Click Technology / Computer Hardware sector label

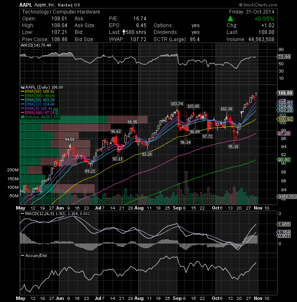click(61, 12)
